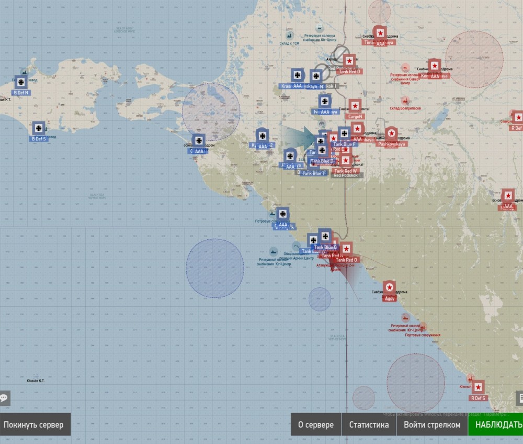Select the red Korenovskaya airfield star icon

tap(434, 66)
